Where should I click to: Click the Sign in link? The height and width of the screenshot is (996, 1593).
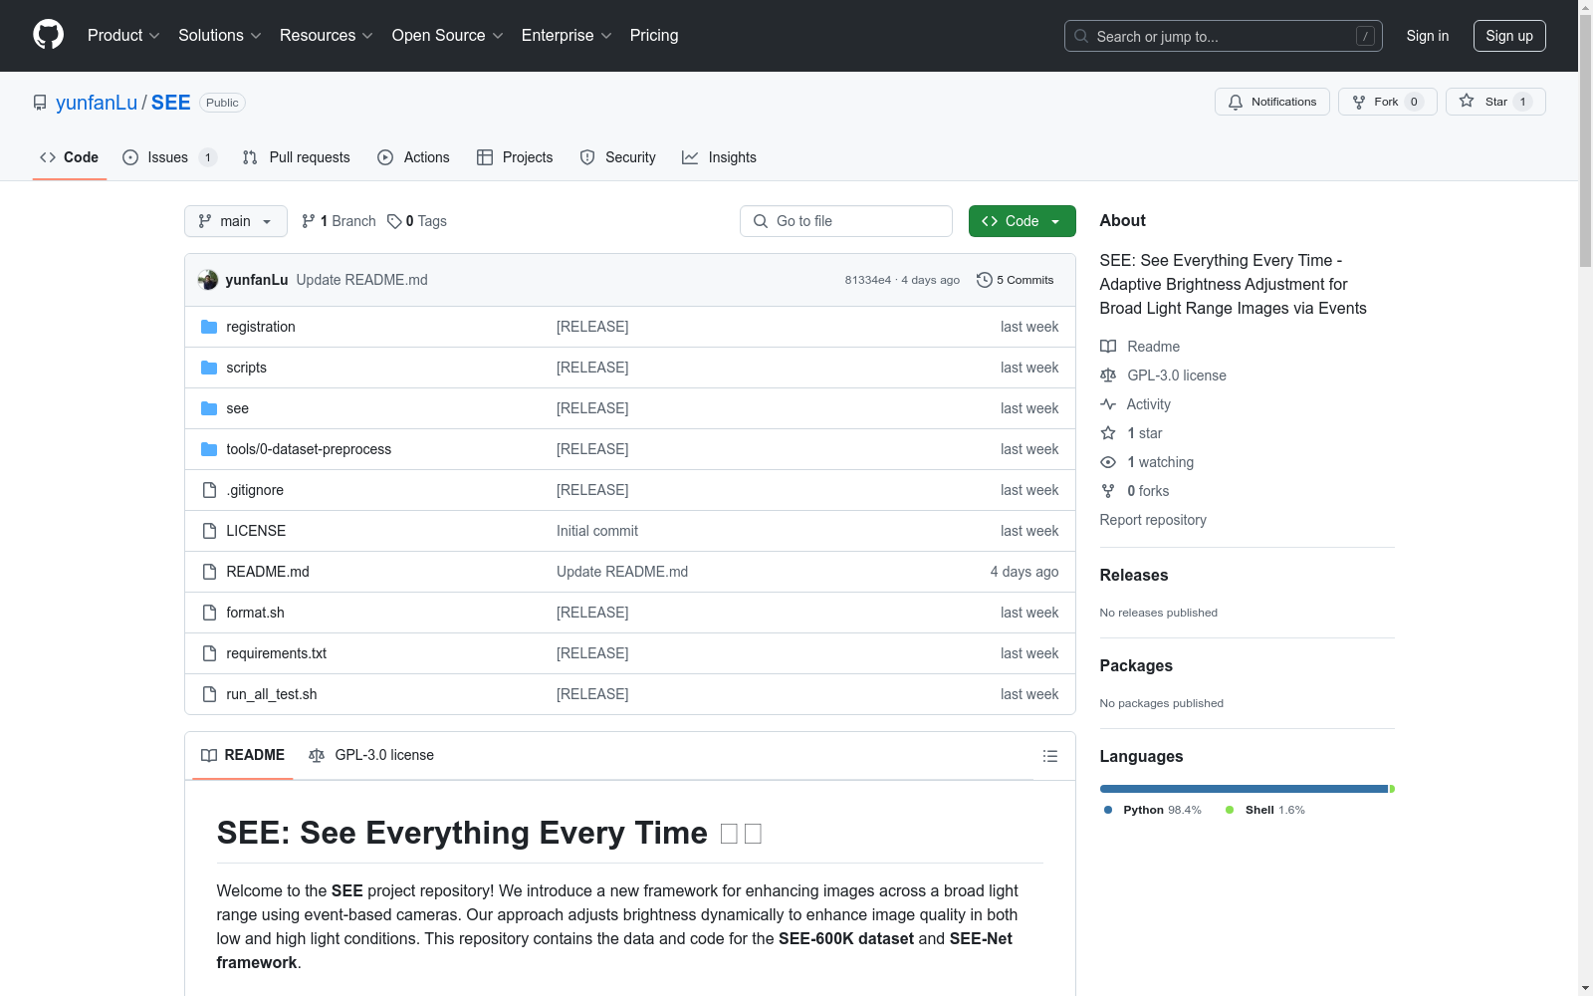(1428, 36)
